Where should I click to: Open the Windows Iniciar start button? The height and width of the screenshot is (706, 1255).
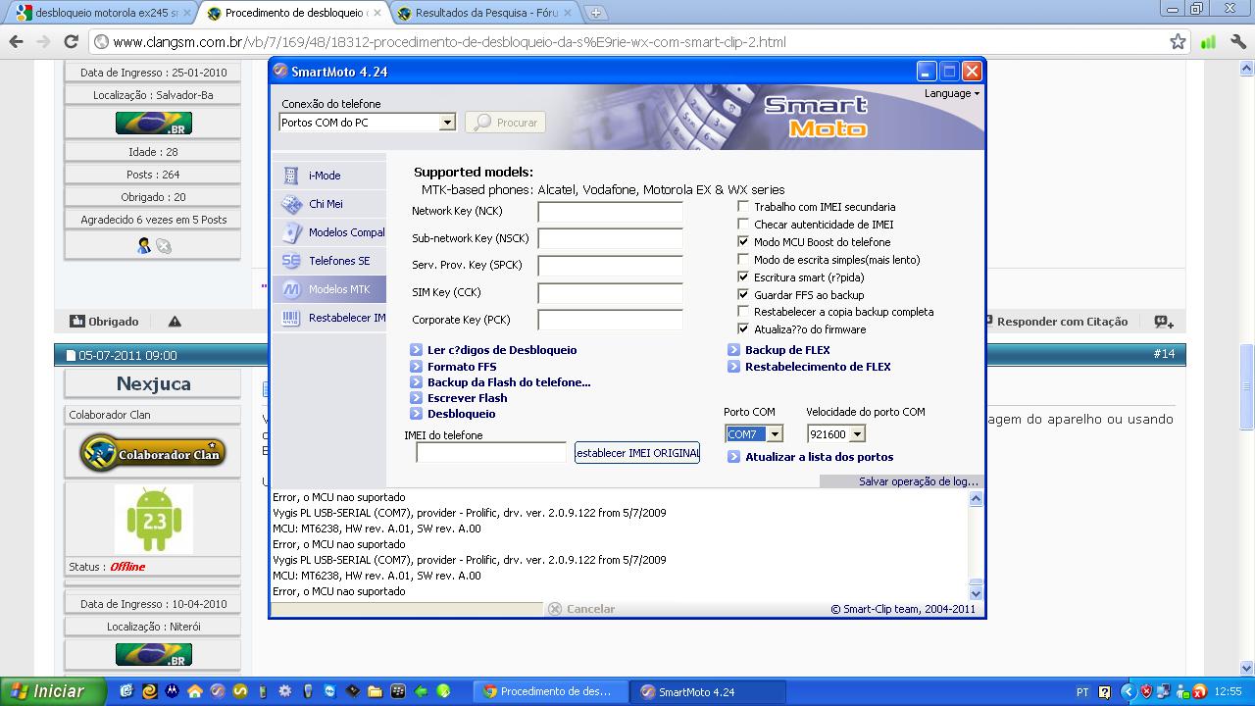pos(53,691)
